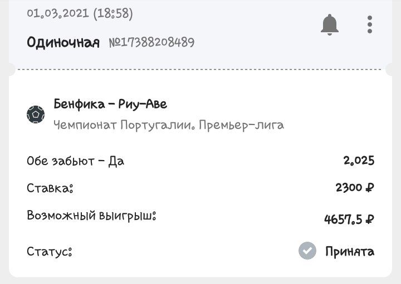Click the Статус: label

point(50,252)
